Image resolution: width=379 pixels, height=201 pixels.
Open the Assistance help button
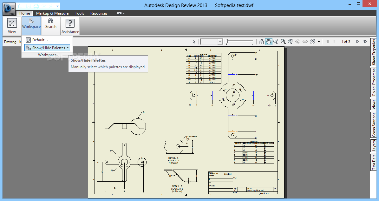pyautogui.click(x=70, y=26)
